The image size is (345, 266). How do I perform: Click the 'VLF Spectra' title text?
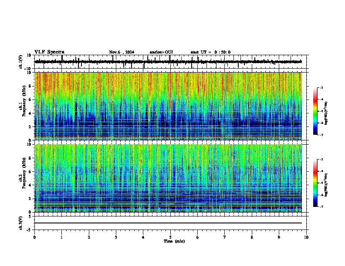(49, 52)
